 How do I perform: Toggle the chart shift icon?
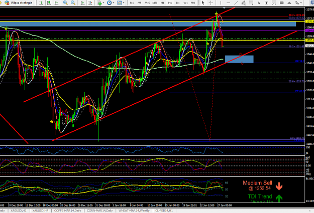(90, 3)
